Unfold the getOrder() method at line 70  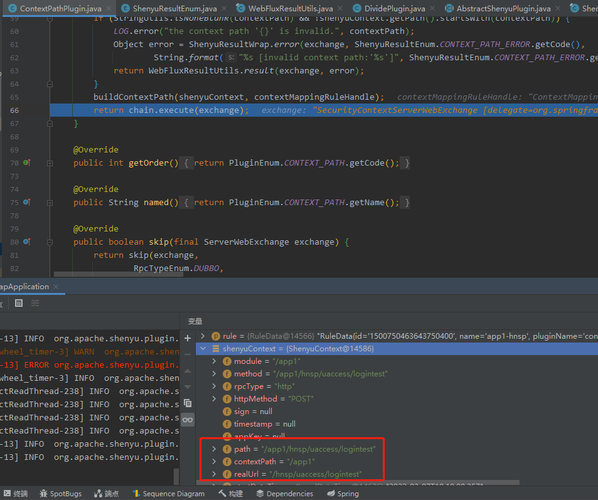pos(50,163)
